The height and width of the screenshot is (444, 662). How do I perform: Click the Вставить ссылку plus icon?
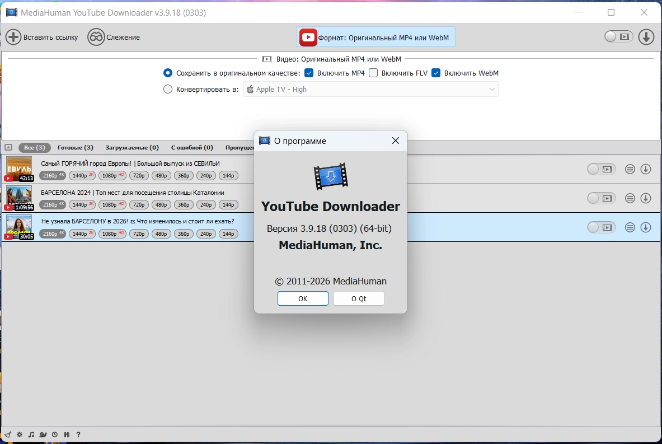click(x=13, y=37)
